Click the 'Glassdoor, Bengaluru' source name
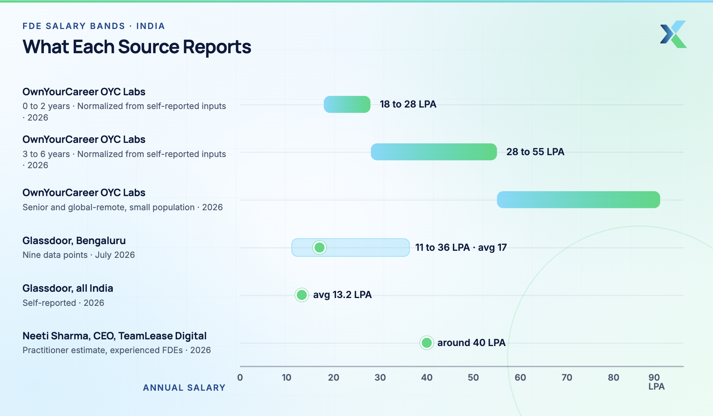 [x=74, y=241]
